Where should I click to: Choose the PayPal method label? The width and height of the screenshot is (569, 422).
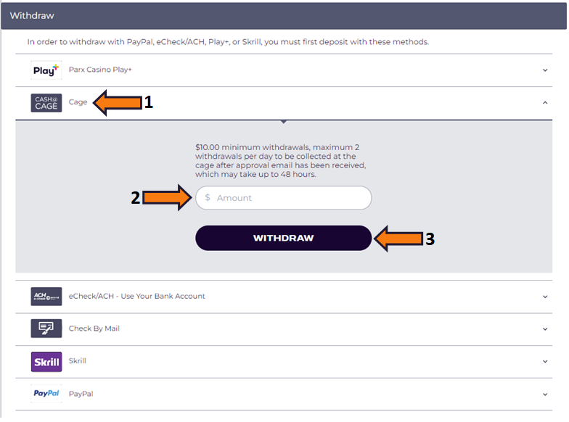(x=81, y=394)
